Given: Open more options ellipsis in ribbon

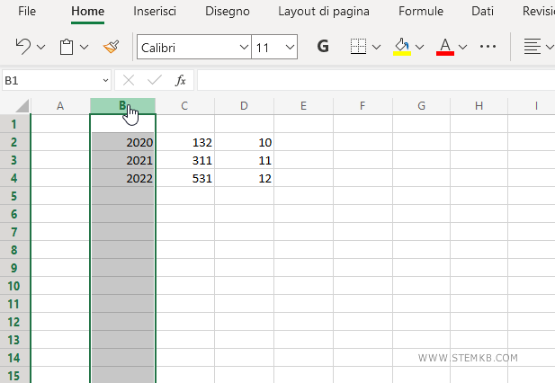Looking at the screenshot, I should (x=488, y=47).
